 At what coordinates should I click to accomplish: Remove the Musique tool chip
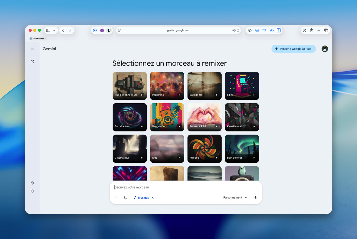tap(153, 198)
